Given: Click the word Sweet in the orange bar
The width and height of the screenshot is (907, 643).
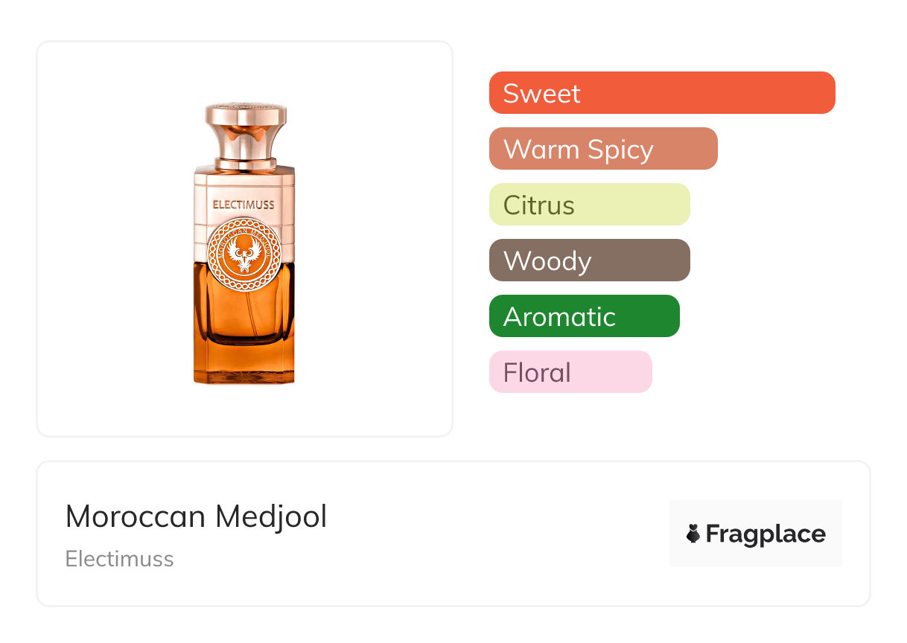Looking at the screenshot, I should click(x=541, y=94).
